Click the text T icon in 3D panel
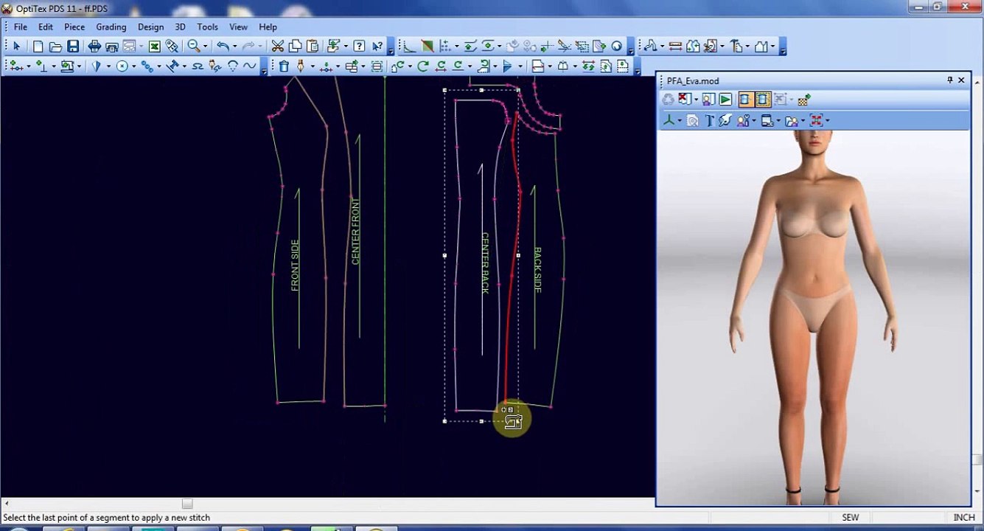Image resolution: width=984 pixels, height=531 pixels. 709,121
